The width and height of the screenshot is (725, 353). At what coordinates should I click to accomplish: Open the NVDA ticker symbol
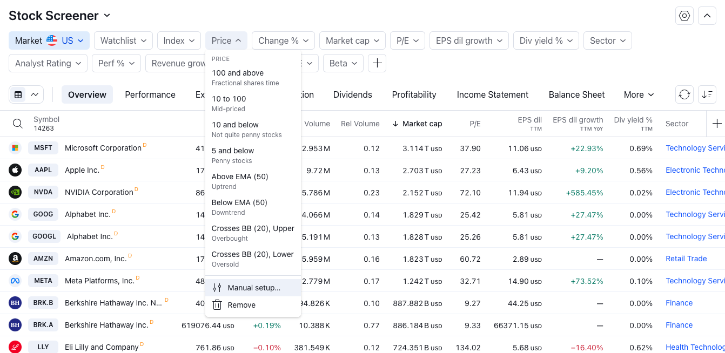43,192
